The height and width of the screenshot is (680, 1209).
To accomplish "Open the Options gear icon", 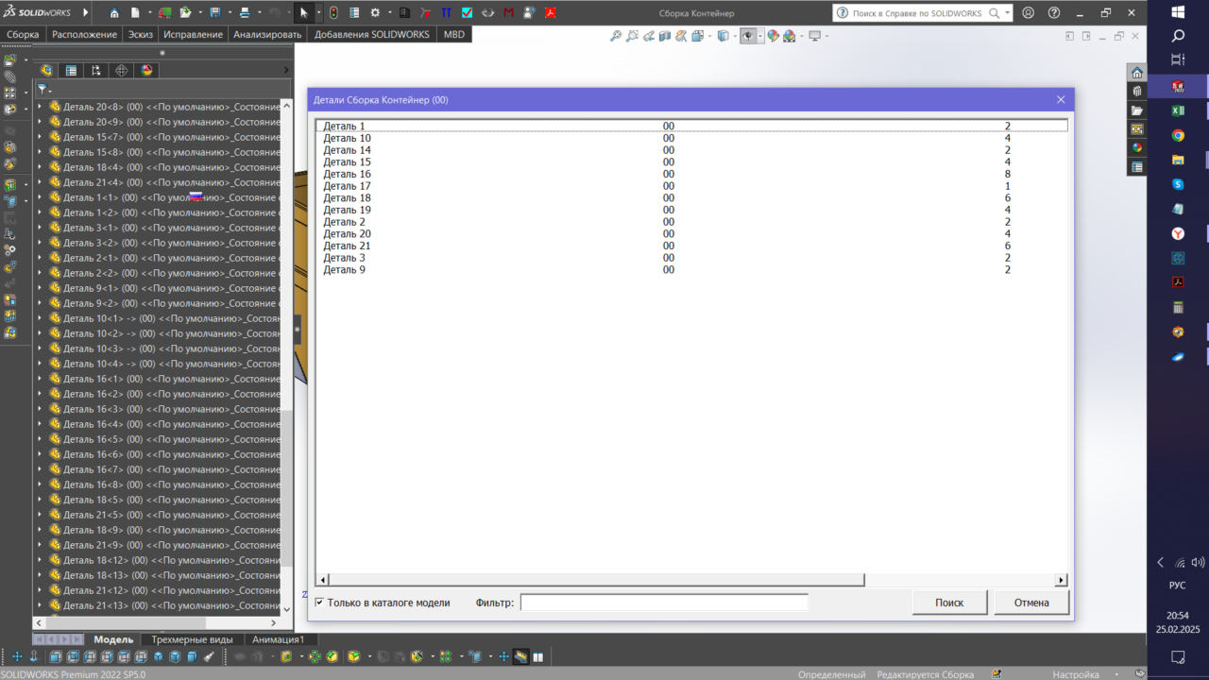I will tap(375, 13).
